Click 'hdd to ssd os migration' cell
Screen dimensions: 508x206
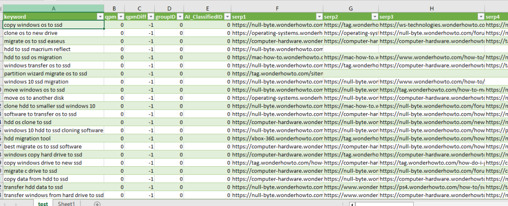(x=54, y=57)
